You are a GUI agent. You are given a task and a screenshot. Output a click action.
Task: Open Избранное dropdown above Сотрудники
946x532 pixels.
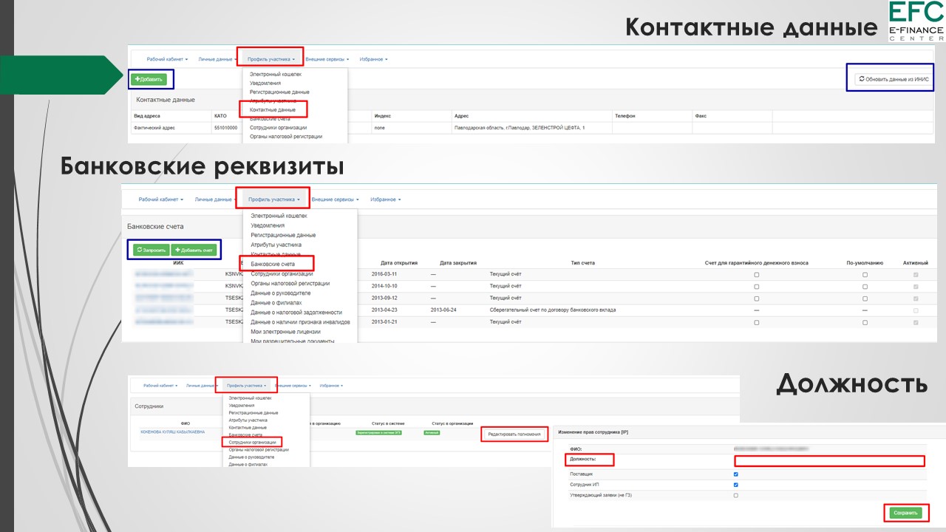pos(333,386)
